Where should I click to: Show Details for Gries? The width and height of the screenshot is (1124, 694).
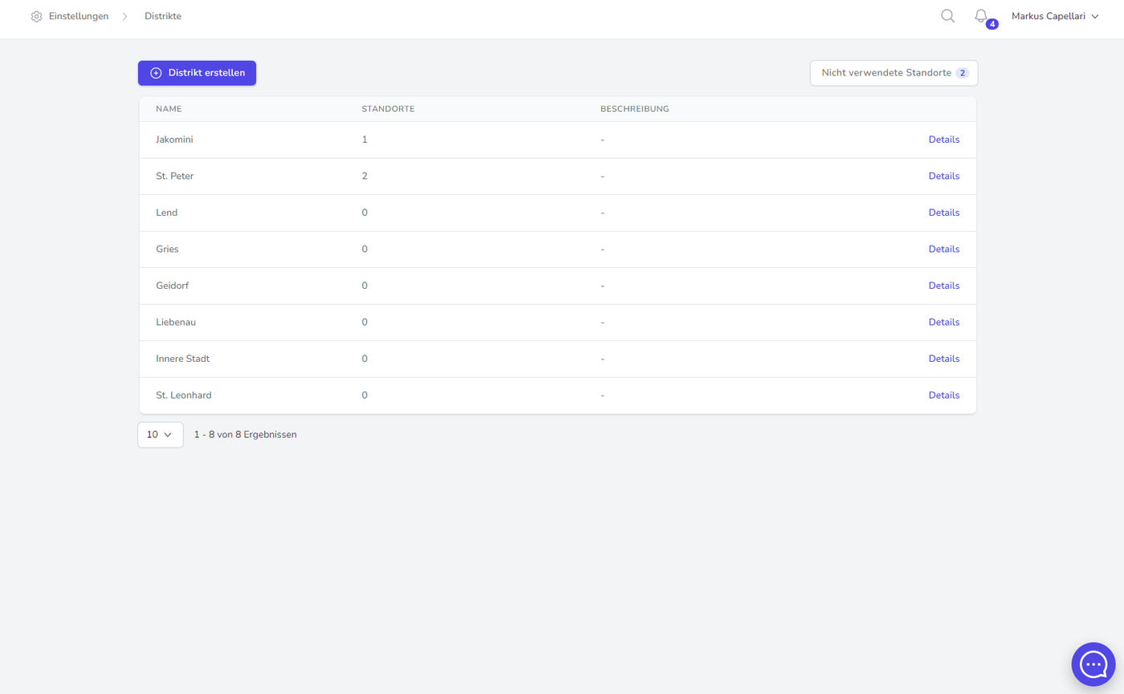click(943, 249)
